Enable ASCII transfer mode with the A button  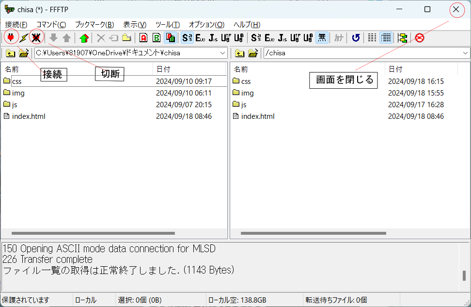click(143, 37)
